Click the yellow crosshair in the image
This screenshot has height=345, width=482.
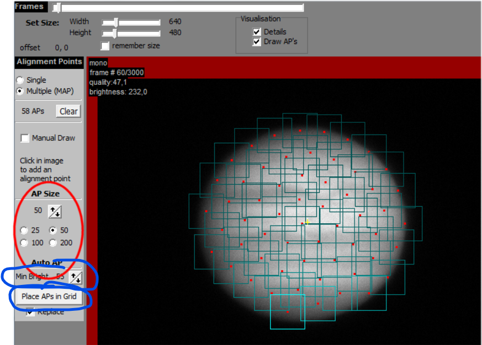pos(308,222)
